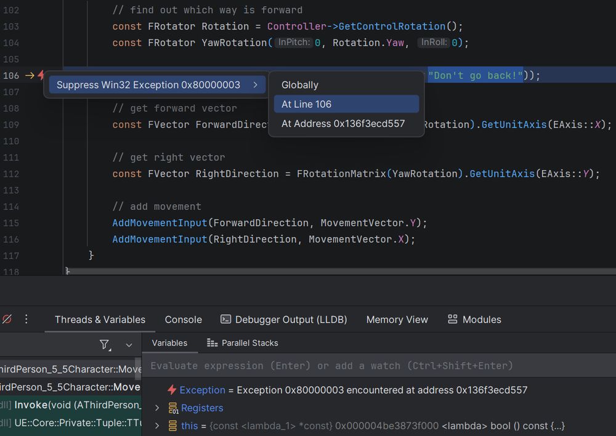This screenshot has width=616, height=436.
Task: Click the InPitch: parameter hint
Action: pos(294,42)
